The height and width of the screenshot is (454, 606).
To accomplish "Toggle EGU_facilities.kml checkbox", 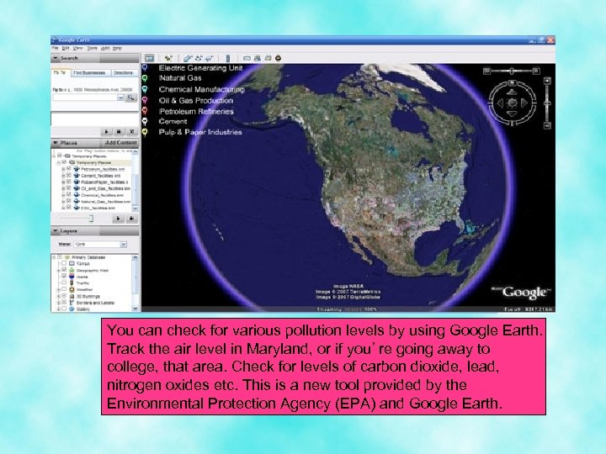I will pos(69,208).
